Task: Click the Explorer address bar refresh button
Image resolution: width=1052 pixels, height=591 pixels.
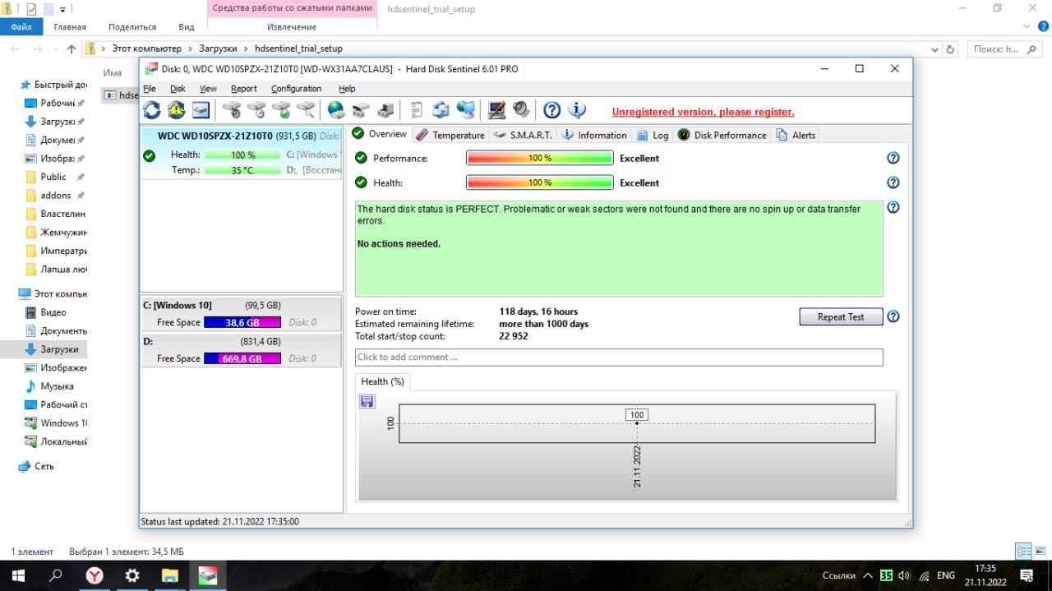Action: click(951, 48)
